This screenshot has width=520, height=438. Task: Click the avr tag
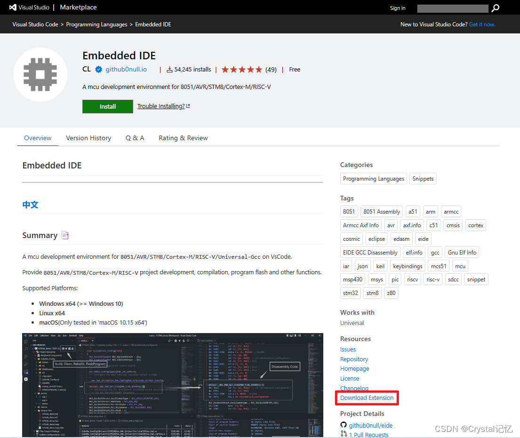point(391,225)
